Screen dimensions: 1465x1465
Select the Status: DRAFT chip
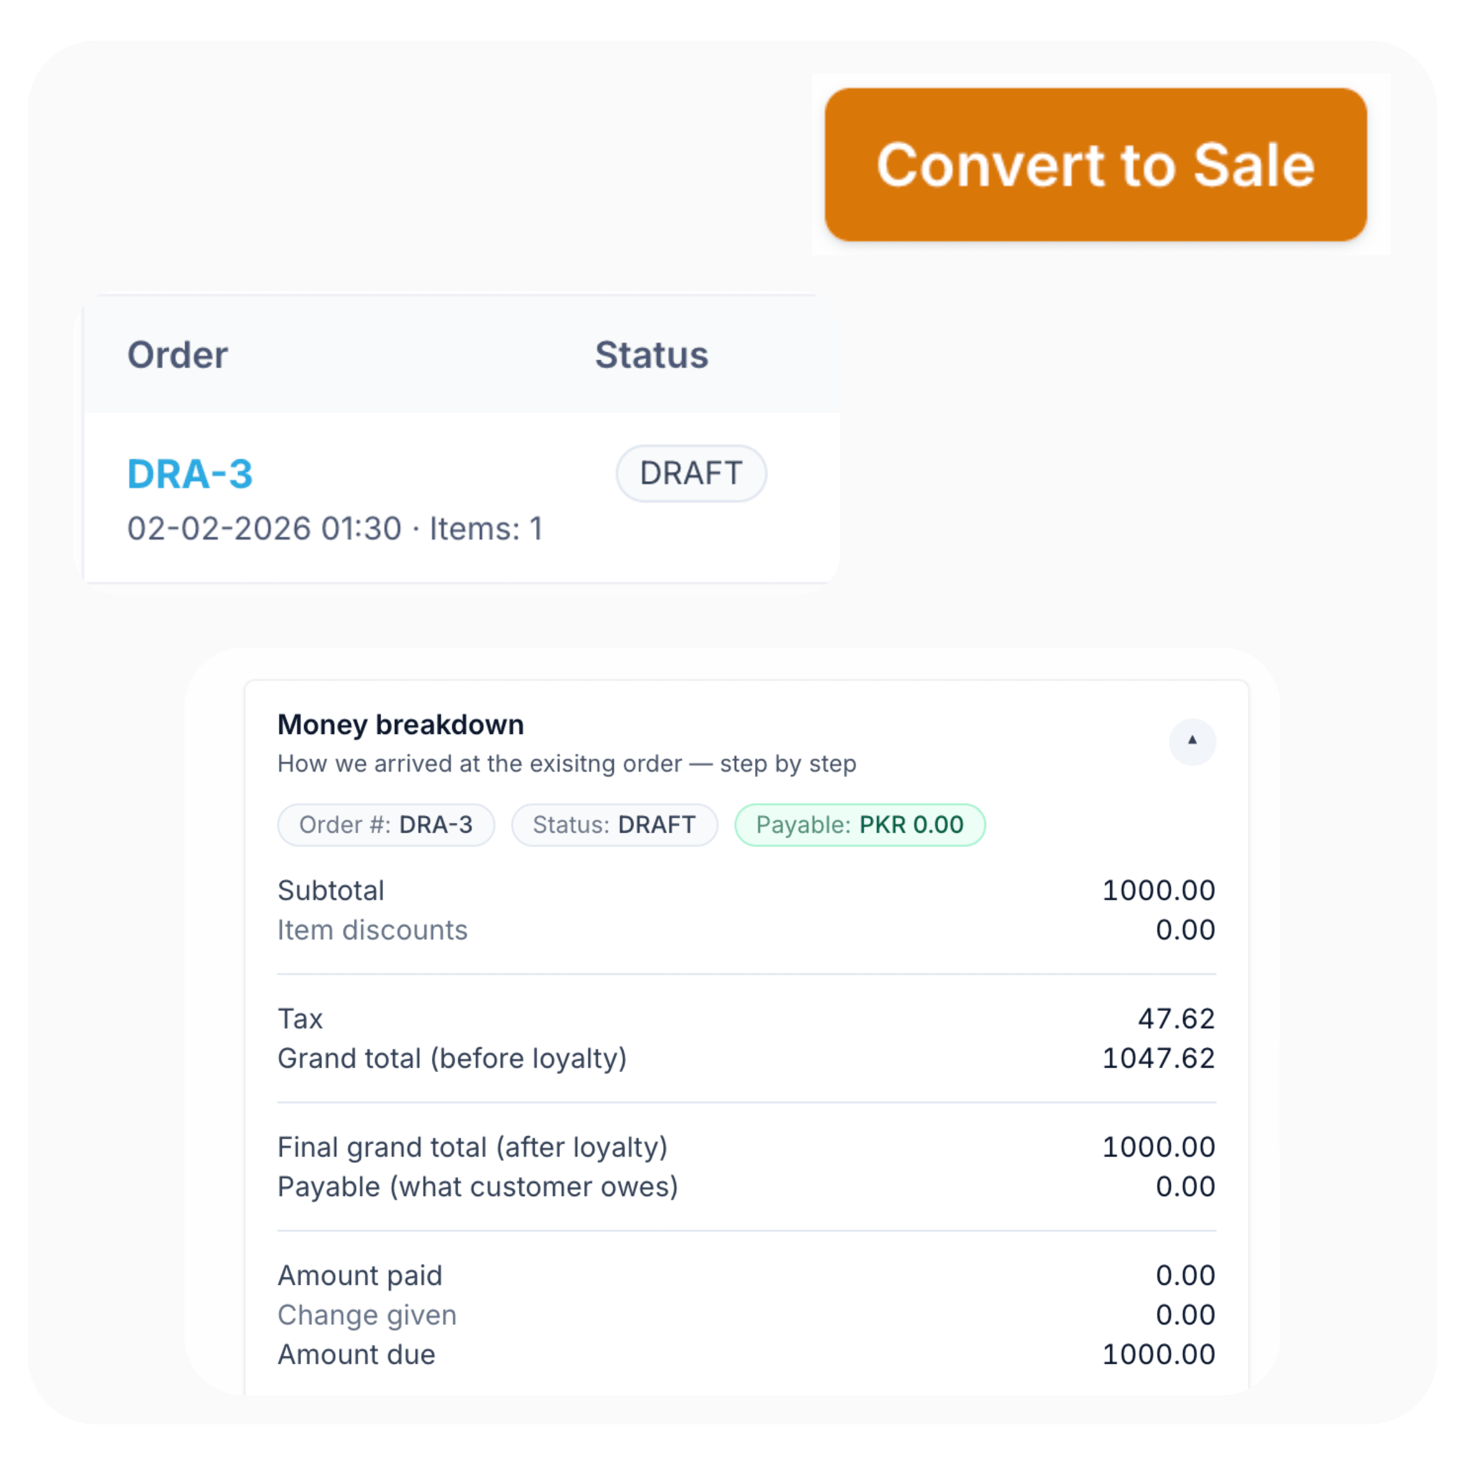point(614,824)
